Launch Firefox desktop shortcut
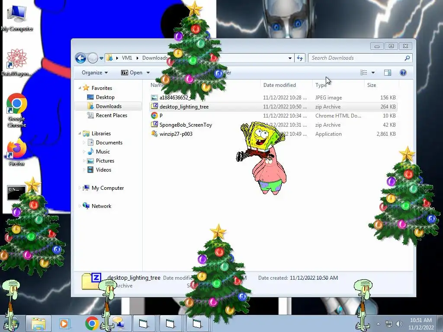This screenshot has height=332, width=443. pyautogui.click(x=17, y=152)
